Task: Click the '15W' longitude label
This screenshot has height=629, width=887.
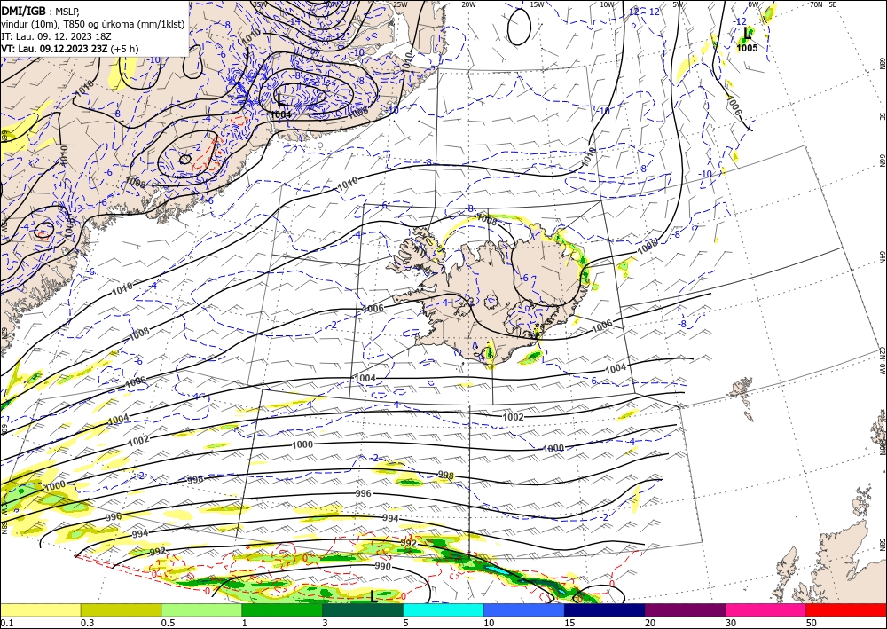Action: point(537,4)
